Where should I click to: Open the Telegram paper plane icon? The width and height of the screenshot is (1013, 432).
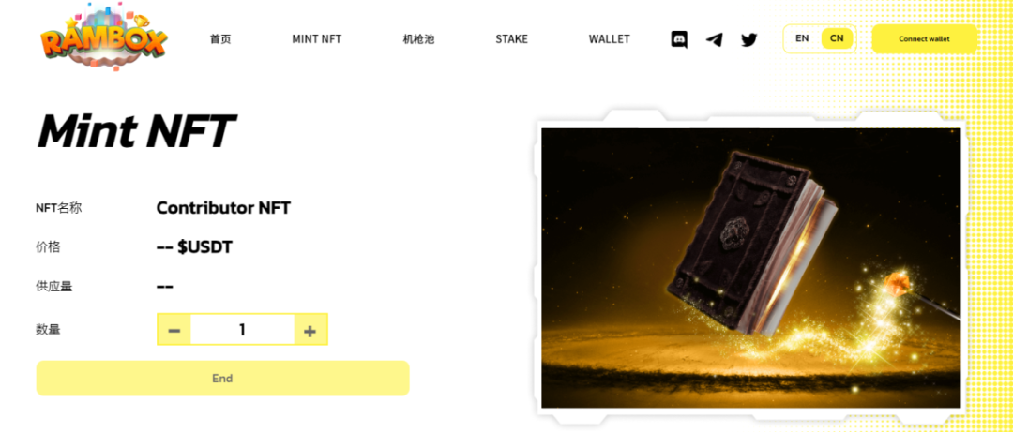coord(714,39)
